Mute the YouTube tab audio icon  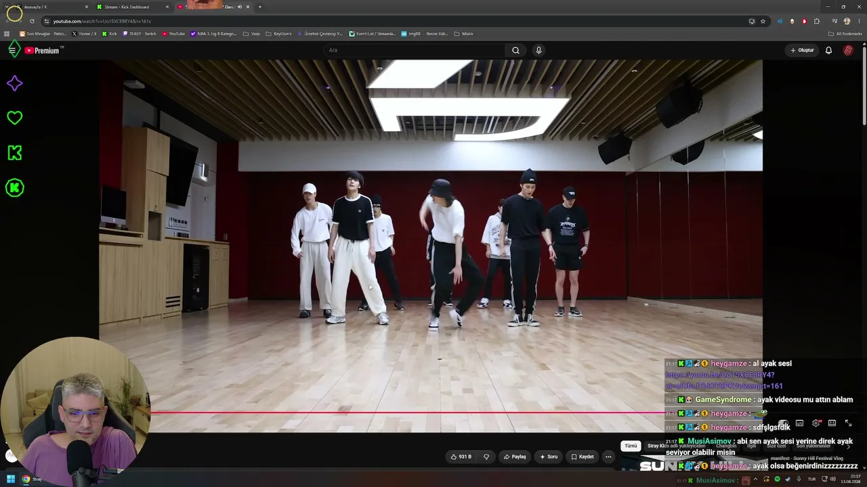(x=239, y=7)
